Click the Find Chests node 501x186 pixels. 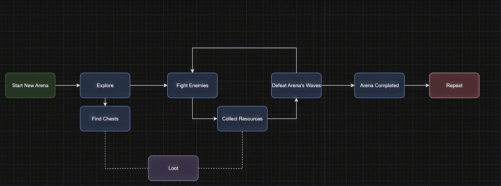coord(105,118)
